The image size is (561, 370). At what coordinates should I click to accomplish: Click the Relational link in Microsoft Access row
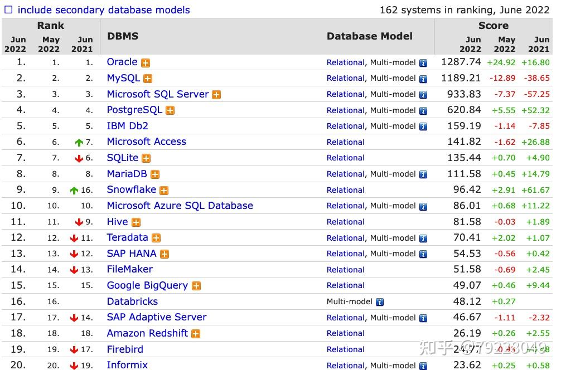[346, 142]
